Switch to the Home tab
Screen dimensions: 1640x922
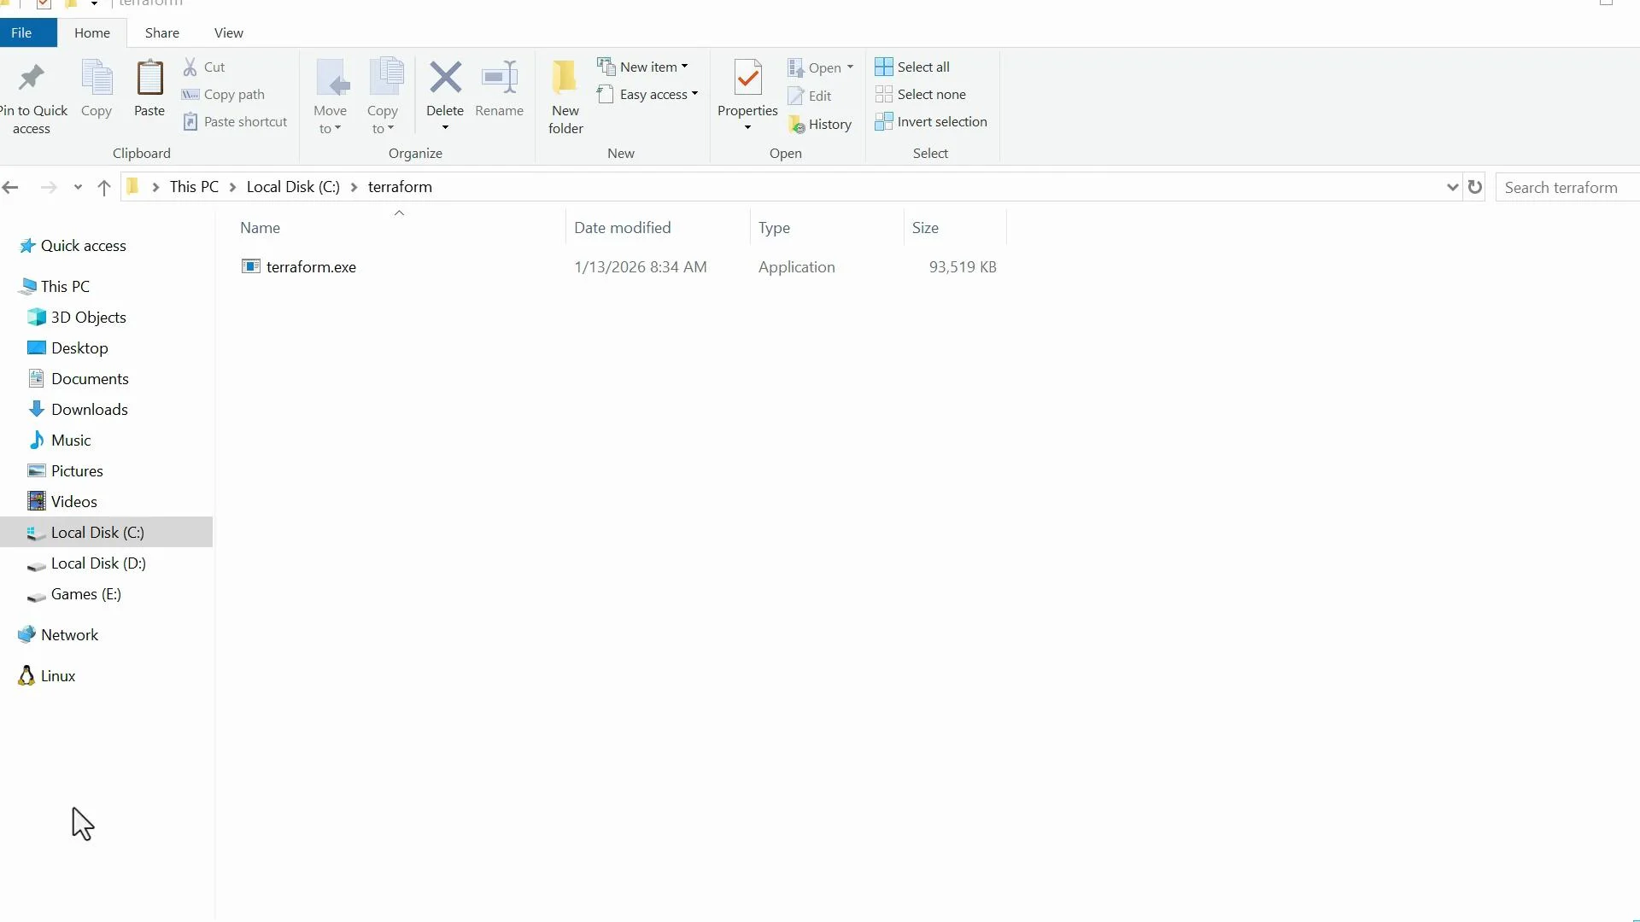coord(92,32)
